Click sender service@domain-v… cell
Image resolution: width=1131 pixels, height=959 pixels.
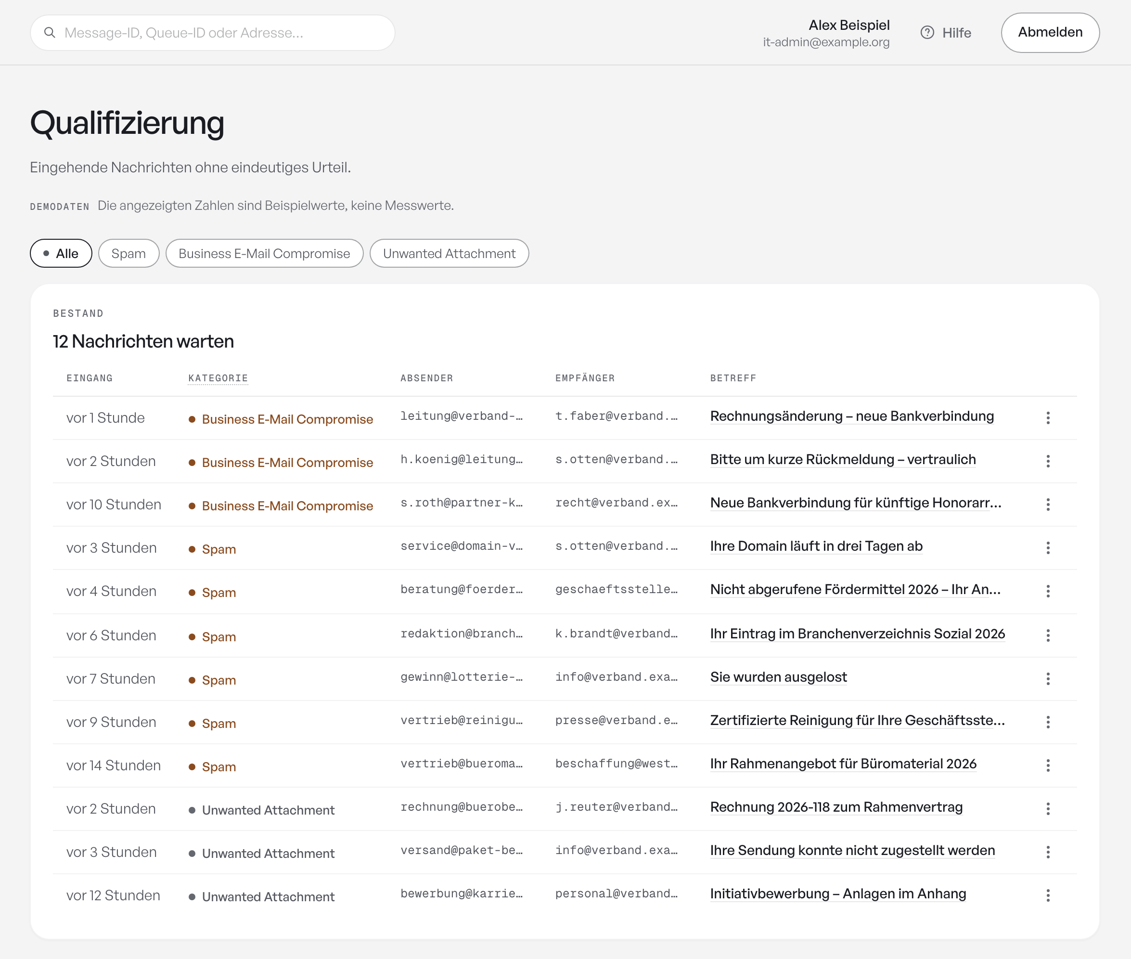pos(462,546)
